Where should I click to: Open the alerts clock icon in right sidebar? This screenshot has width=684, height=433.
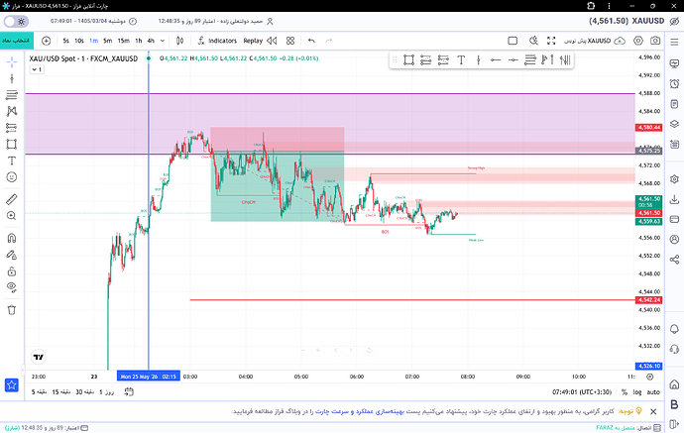(674, 83)
